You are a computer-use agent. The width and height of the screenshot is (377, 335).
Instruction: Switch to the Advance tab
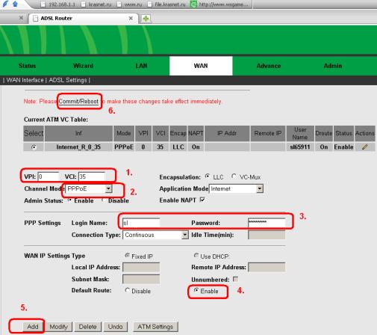tap(269, 66)
